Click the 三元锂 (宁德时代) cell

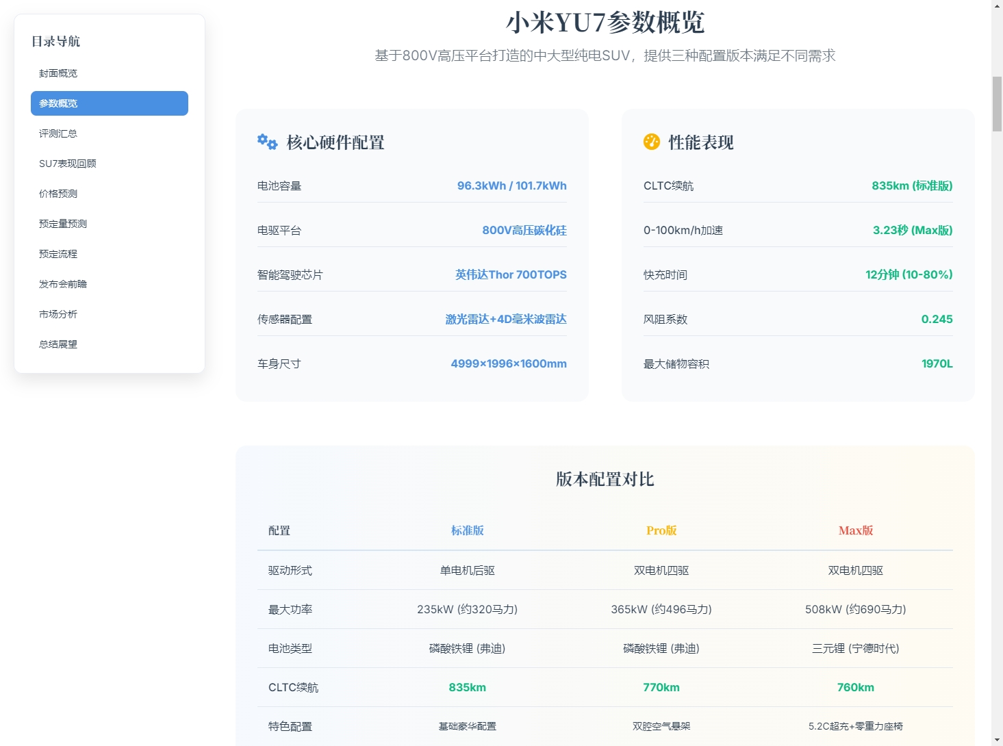point(856,648)
